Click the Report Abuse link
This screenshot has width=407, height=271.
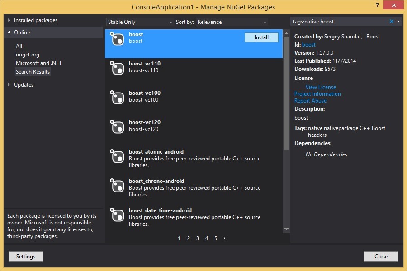pos(310,101)
